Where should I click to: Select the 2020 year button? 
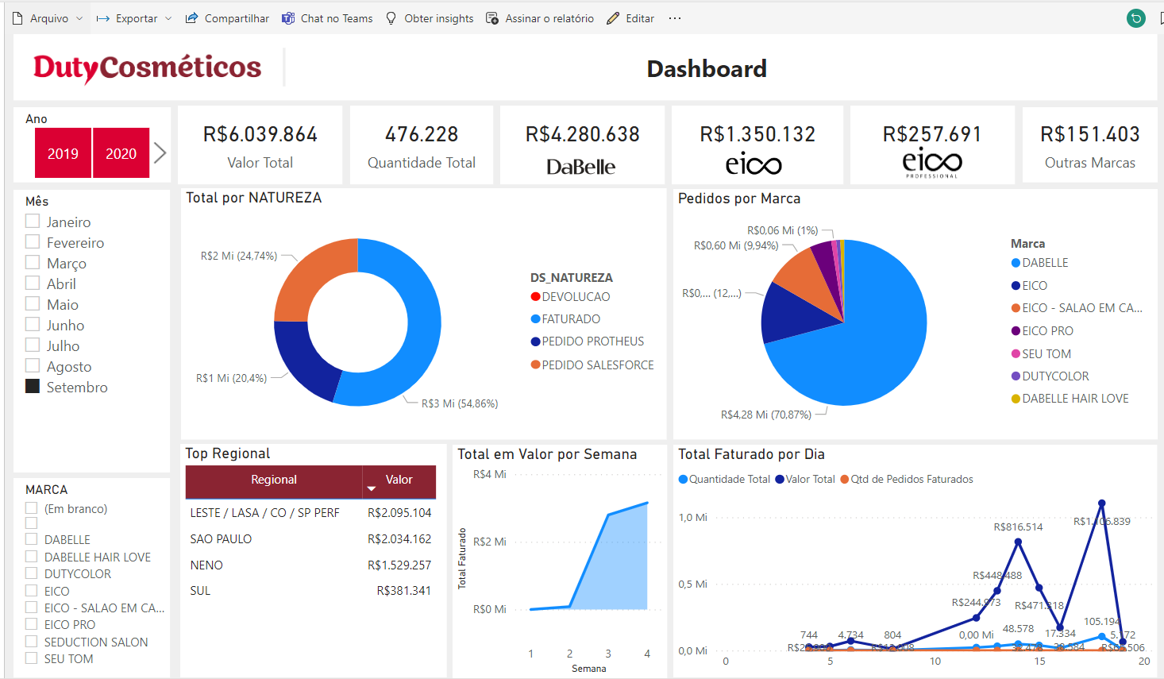(x=121, y=153)
